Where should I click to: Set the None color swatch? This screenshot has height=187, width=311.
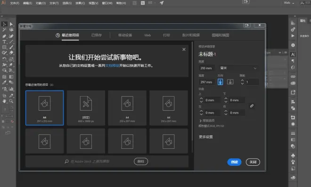pyautogui.click(x=12, y=122)
